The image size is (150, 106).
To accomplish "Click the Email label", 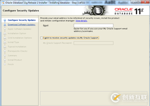I will coord(46,26).
